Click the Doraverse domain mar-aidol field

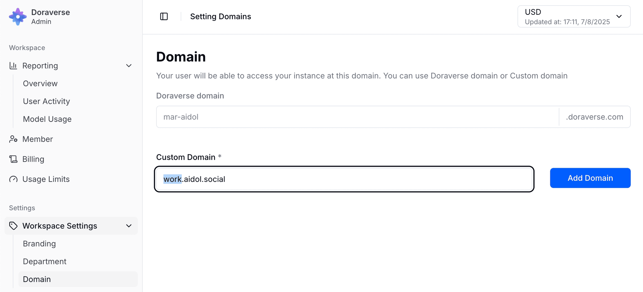pyautogui.click(x=358, y=117)
